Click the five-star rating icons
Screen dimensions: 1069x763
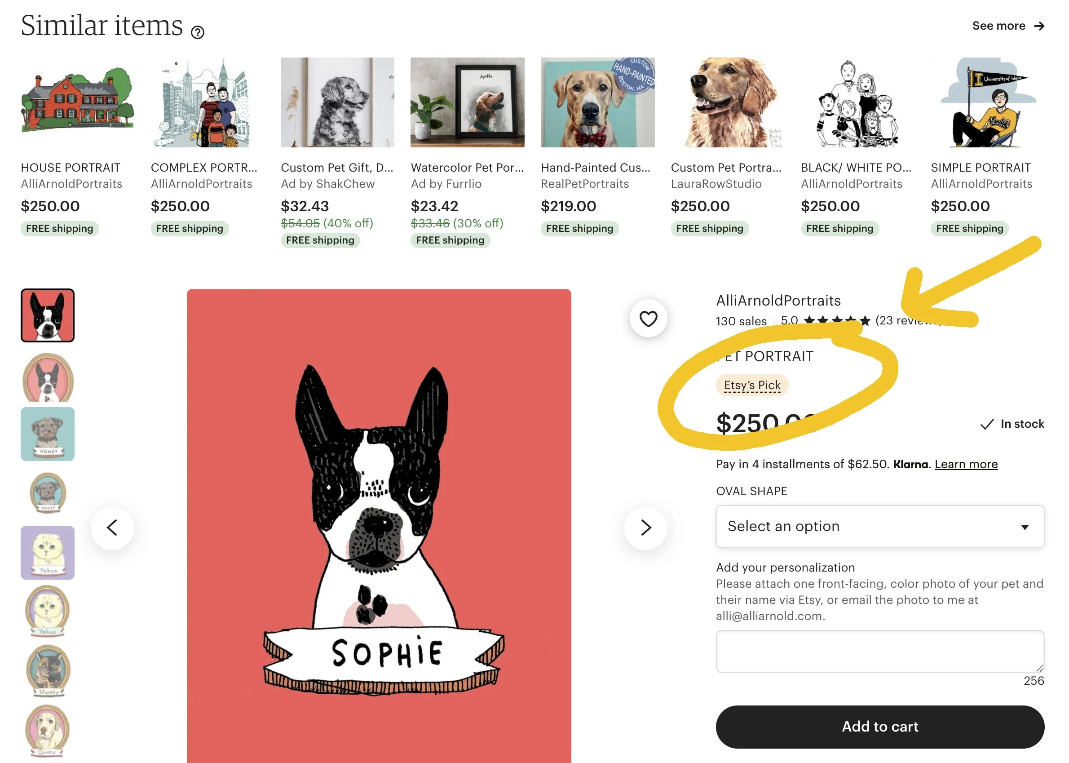point(836,320)
